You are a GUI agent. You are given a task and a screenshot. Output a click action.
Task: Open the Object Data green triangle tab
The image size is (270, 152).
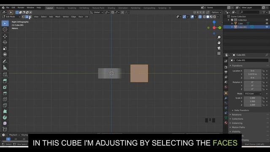click(x=226, y=118)
